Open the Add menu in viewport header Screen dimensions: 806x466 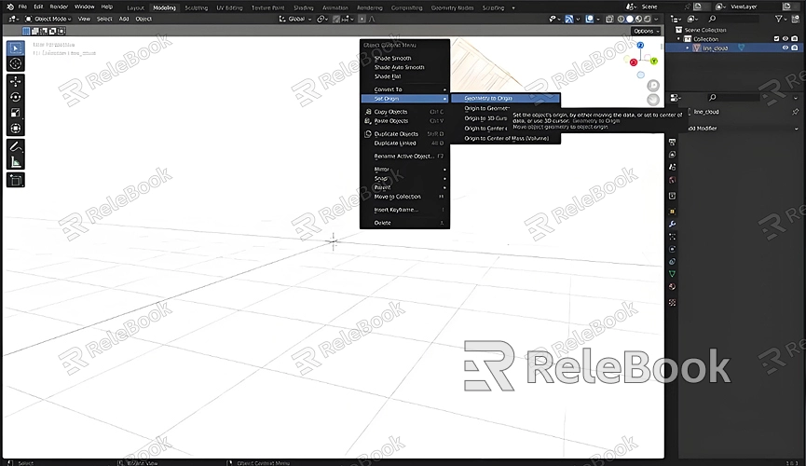(x=124, y=19)
